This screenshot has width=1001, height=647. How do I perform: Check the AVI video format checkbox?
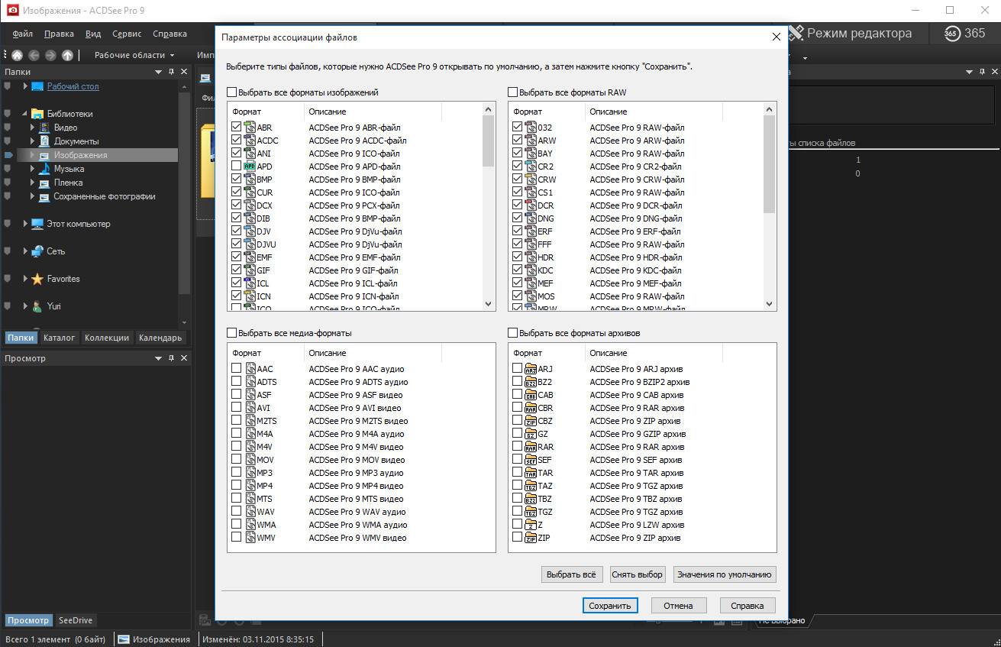(237, 407)
